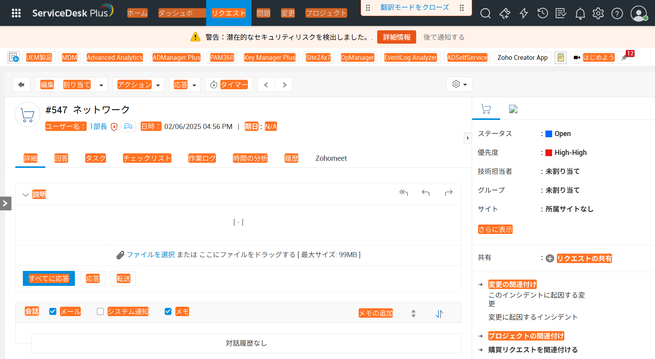655x359 pixels.
Task: Uncheck the メール conversation checkbox
Action: coord(53,311)
